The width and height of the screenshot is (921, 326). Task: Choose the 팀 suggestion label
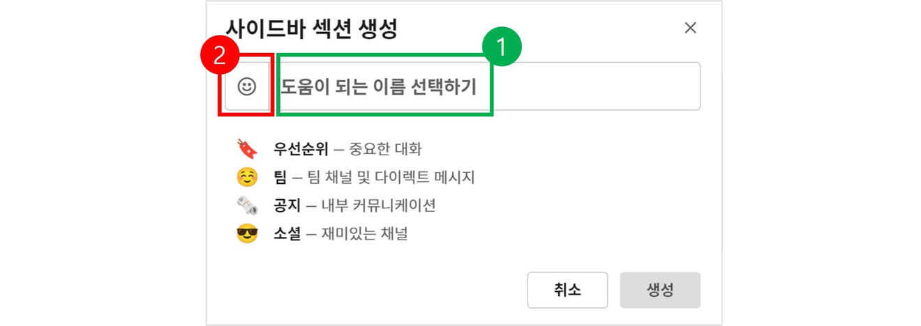(x=280, y=178)
